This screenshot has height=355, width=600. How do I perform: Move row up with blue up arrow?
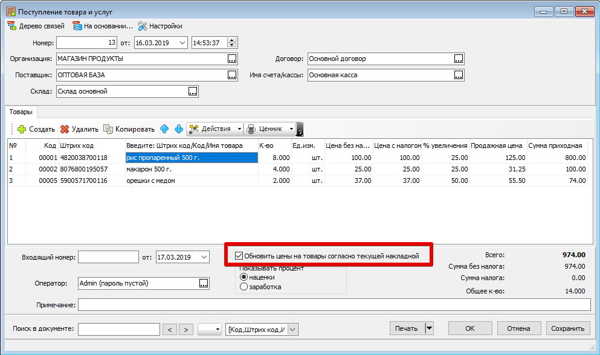[164, 129]
